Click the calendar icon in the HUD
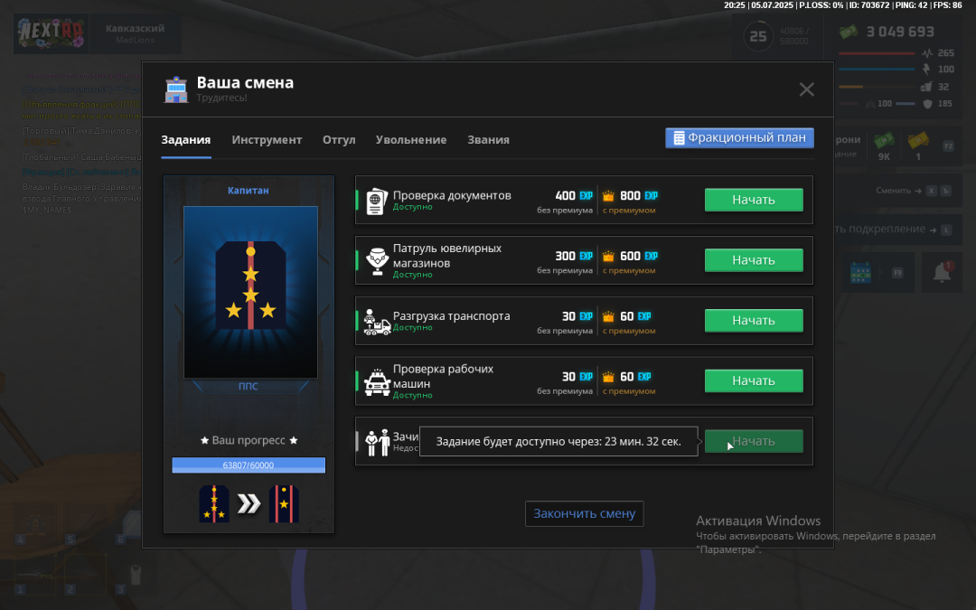The height and width of the screenshot is (610, 976). click(860, 273)
